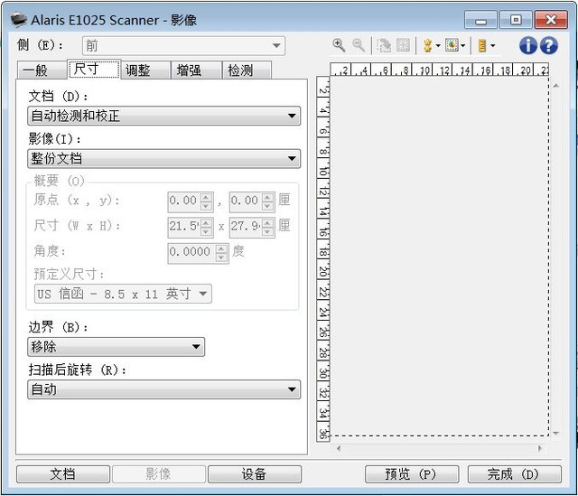Increase the width spinner value
This screenshot has height=496, width=578.
(206, 223)
